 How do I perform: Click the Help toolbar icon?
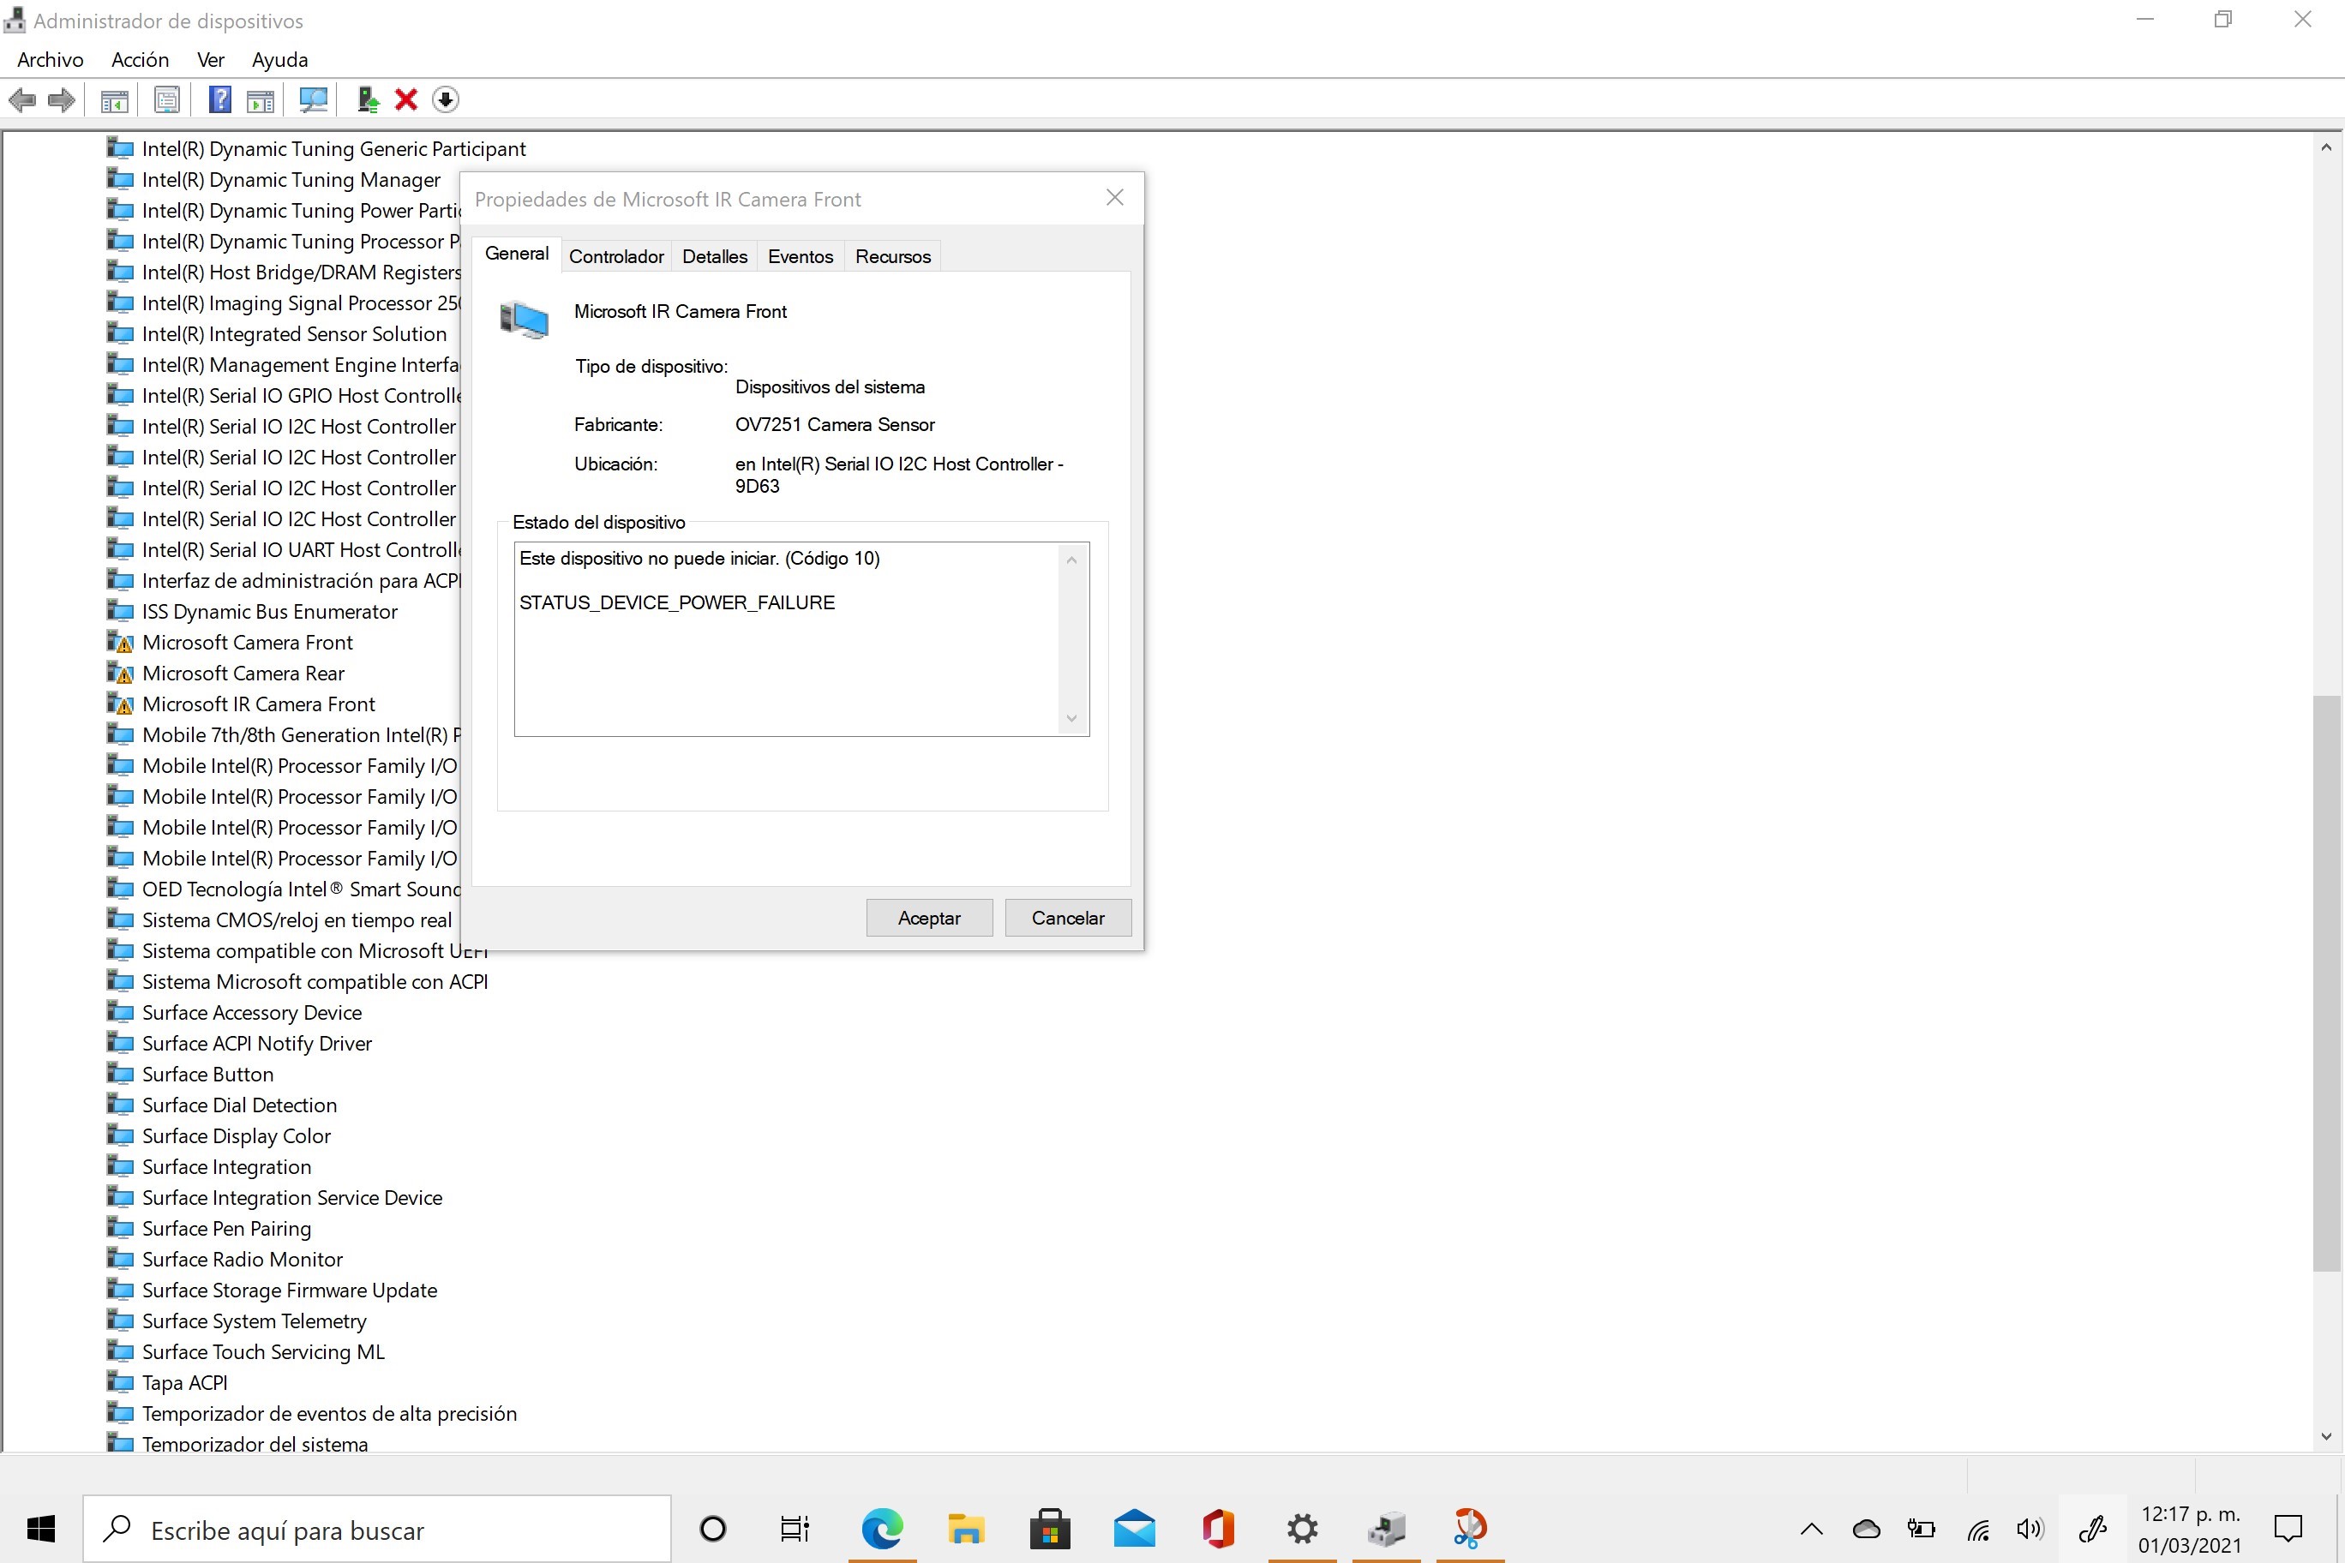click(x=219, y=99)
